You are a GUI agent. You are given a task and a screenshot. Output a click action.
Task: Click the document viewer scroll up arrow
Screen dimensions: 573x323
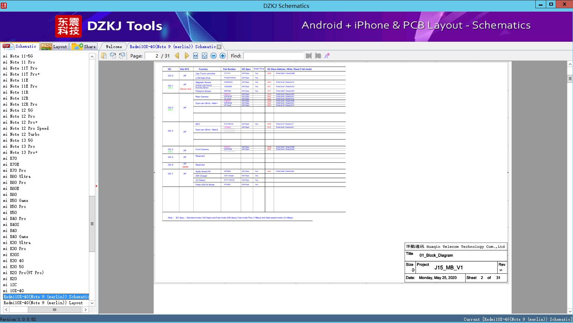click(x=570, y=64)
